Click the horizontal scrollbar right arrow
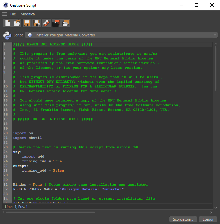Viewport: 220px width, 224px height. [x=211, y=212]
